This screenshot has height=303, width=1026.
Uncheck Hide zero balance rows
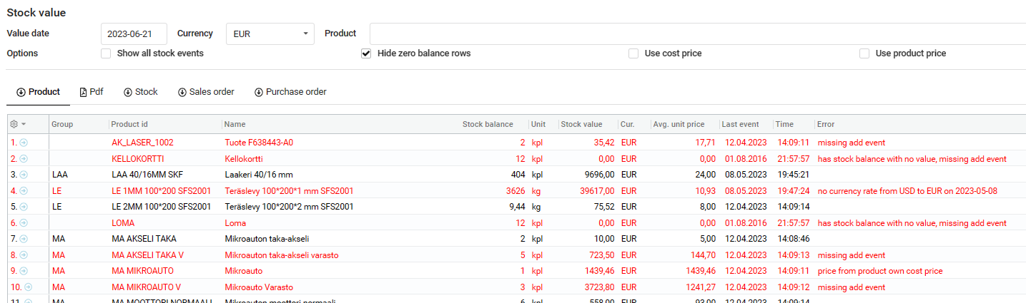click(366, 53)
